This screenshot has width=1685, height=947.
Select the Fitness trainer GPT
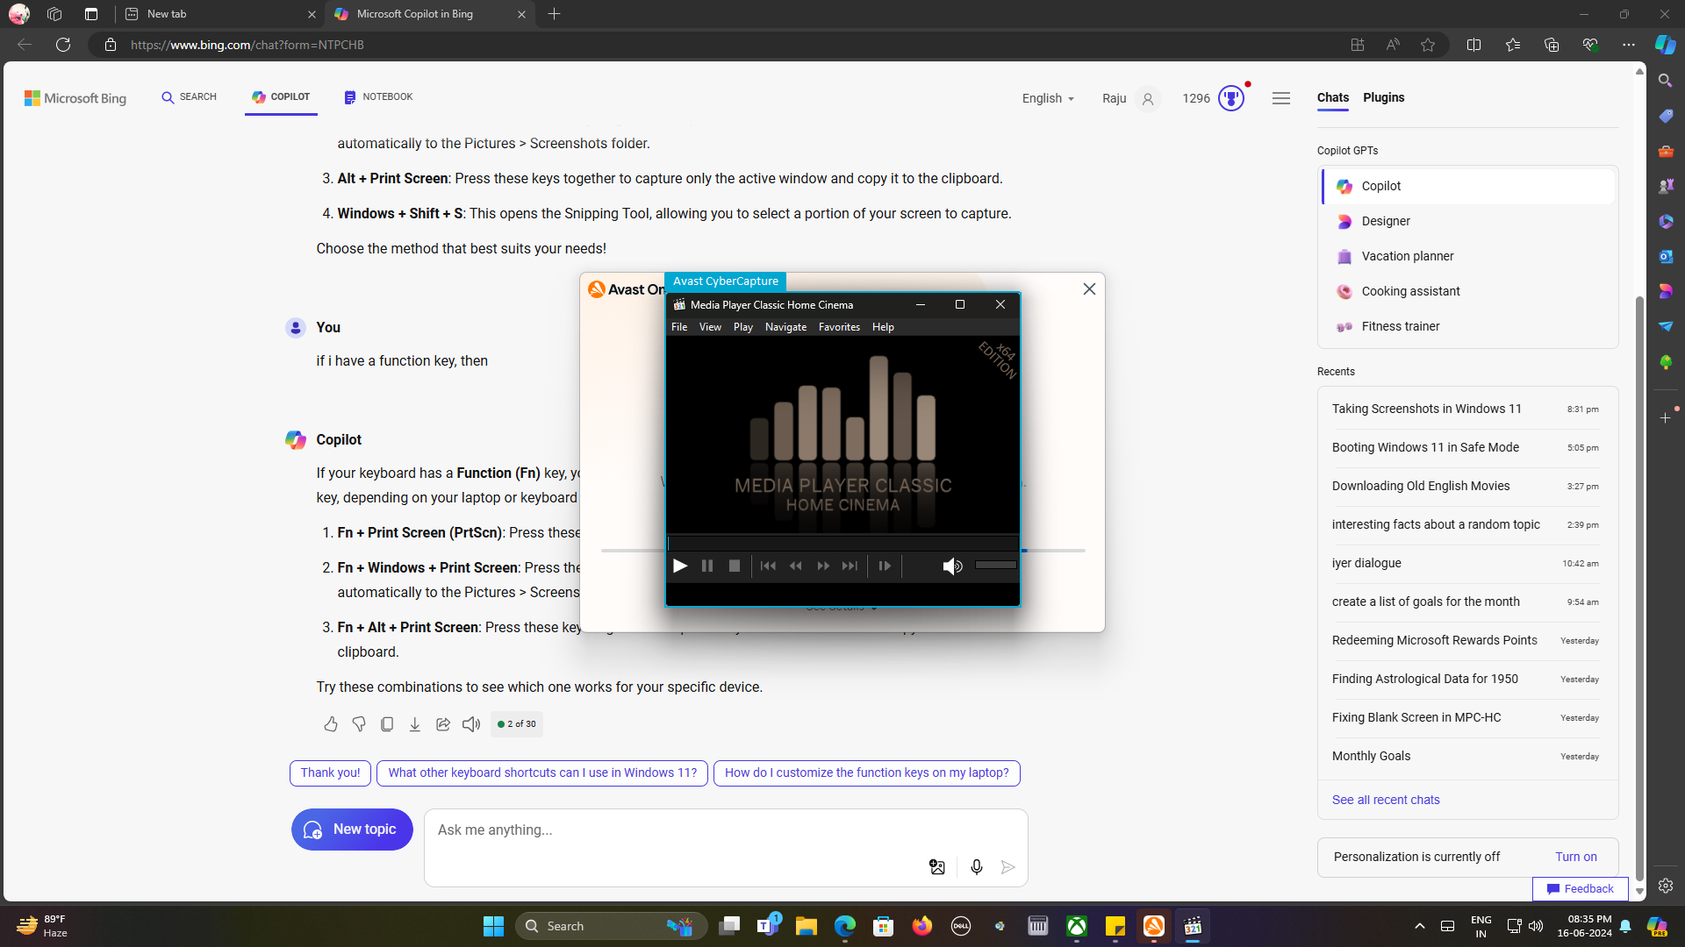tap(1468, 327)
